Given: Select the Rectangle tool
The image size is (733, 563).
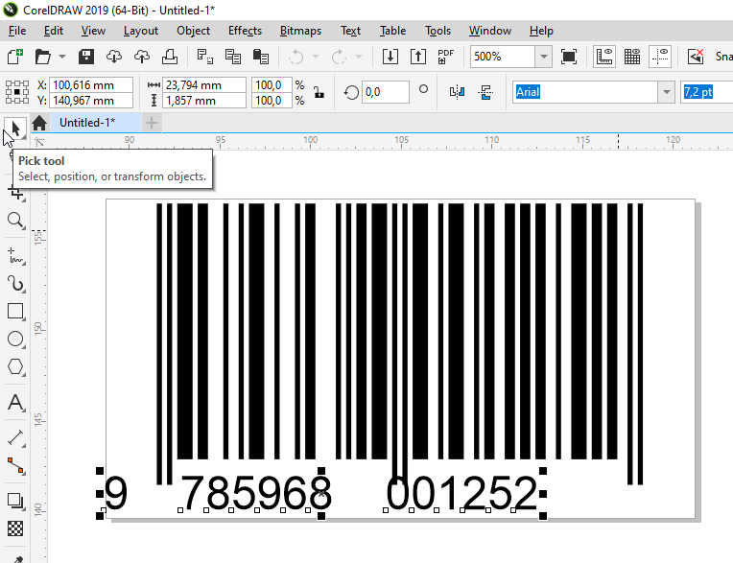Looking at the screenshot, I should pyautogui.click(x=15, y=311).
